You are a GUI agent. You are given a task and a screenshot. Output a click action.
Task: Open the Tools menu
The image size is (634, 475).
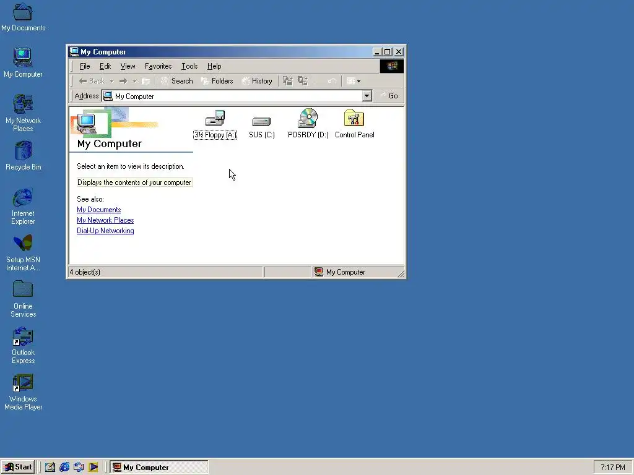pyautogui.click(x=189, y=66)
